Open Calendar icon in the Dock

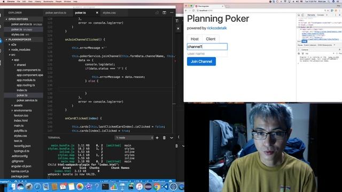(63, 187)
